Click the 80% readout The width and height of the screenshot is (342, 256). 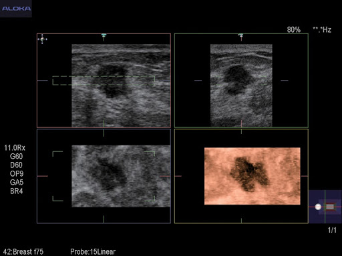[x=294, y=30]
